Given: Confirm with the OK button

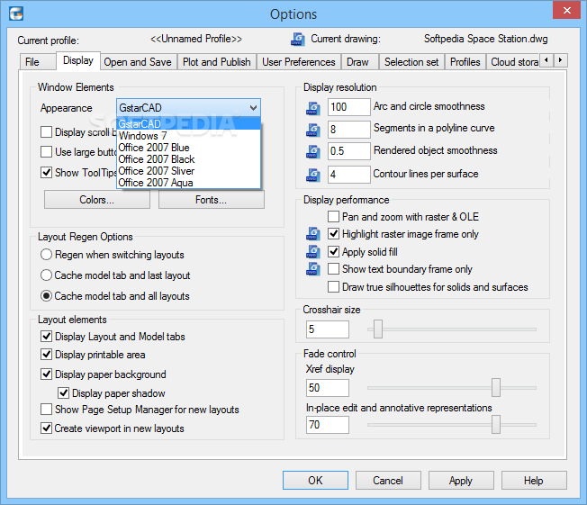Looking at the screenshot, I should point(315,481).
